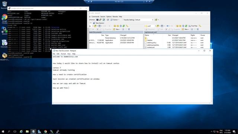
Task: Select context.xml file in remote panel
Action: [151, 47]
